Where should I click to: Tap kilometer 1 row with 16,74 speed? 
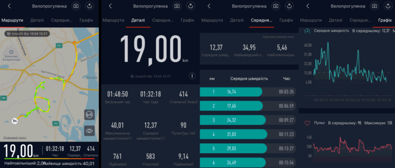(248, 92)
